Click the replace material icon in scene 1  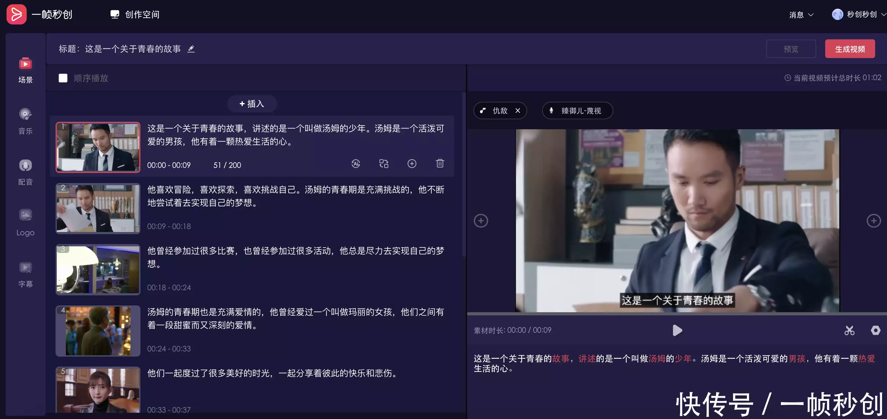tap(384, 164)
